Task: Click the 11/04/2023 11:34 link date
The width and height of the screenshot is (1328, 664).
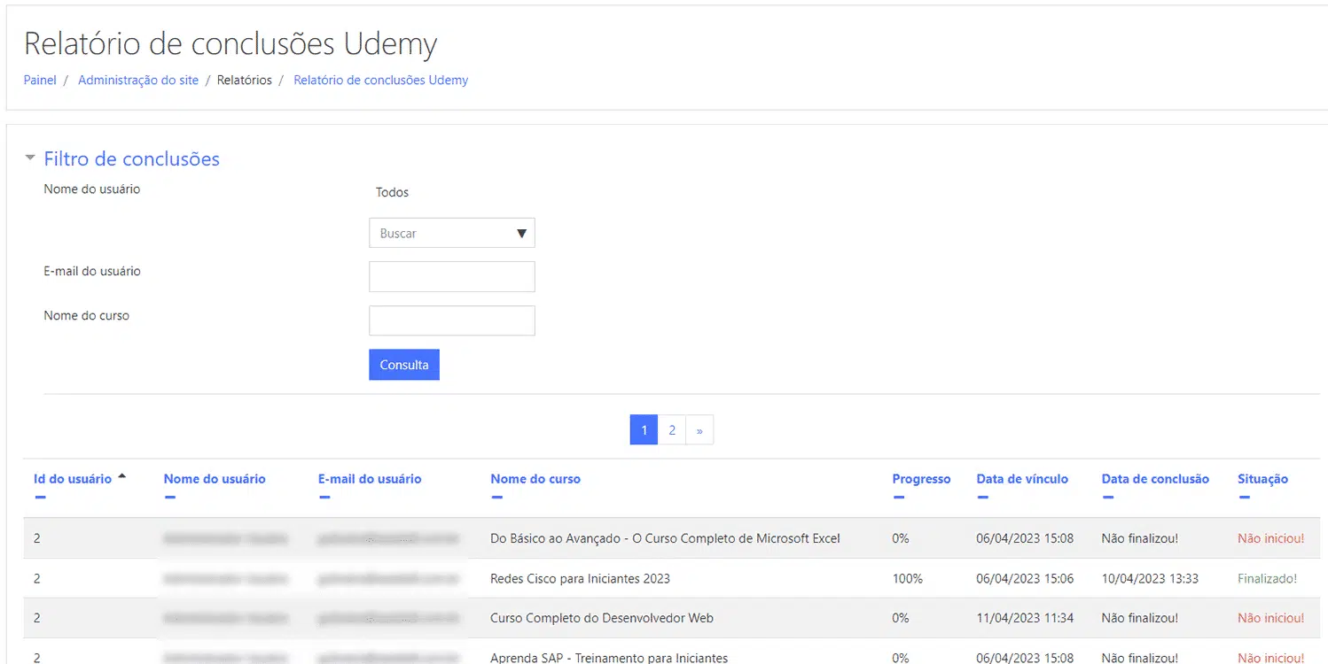Action: [1025, 618]
